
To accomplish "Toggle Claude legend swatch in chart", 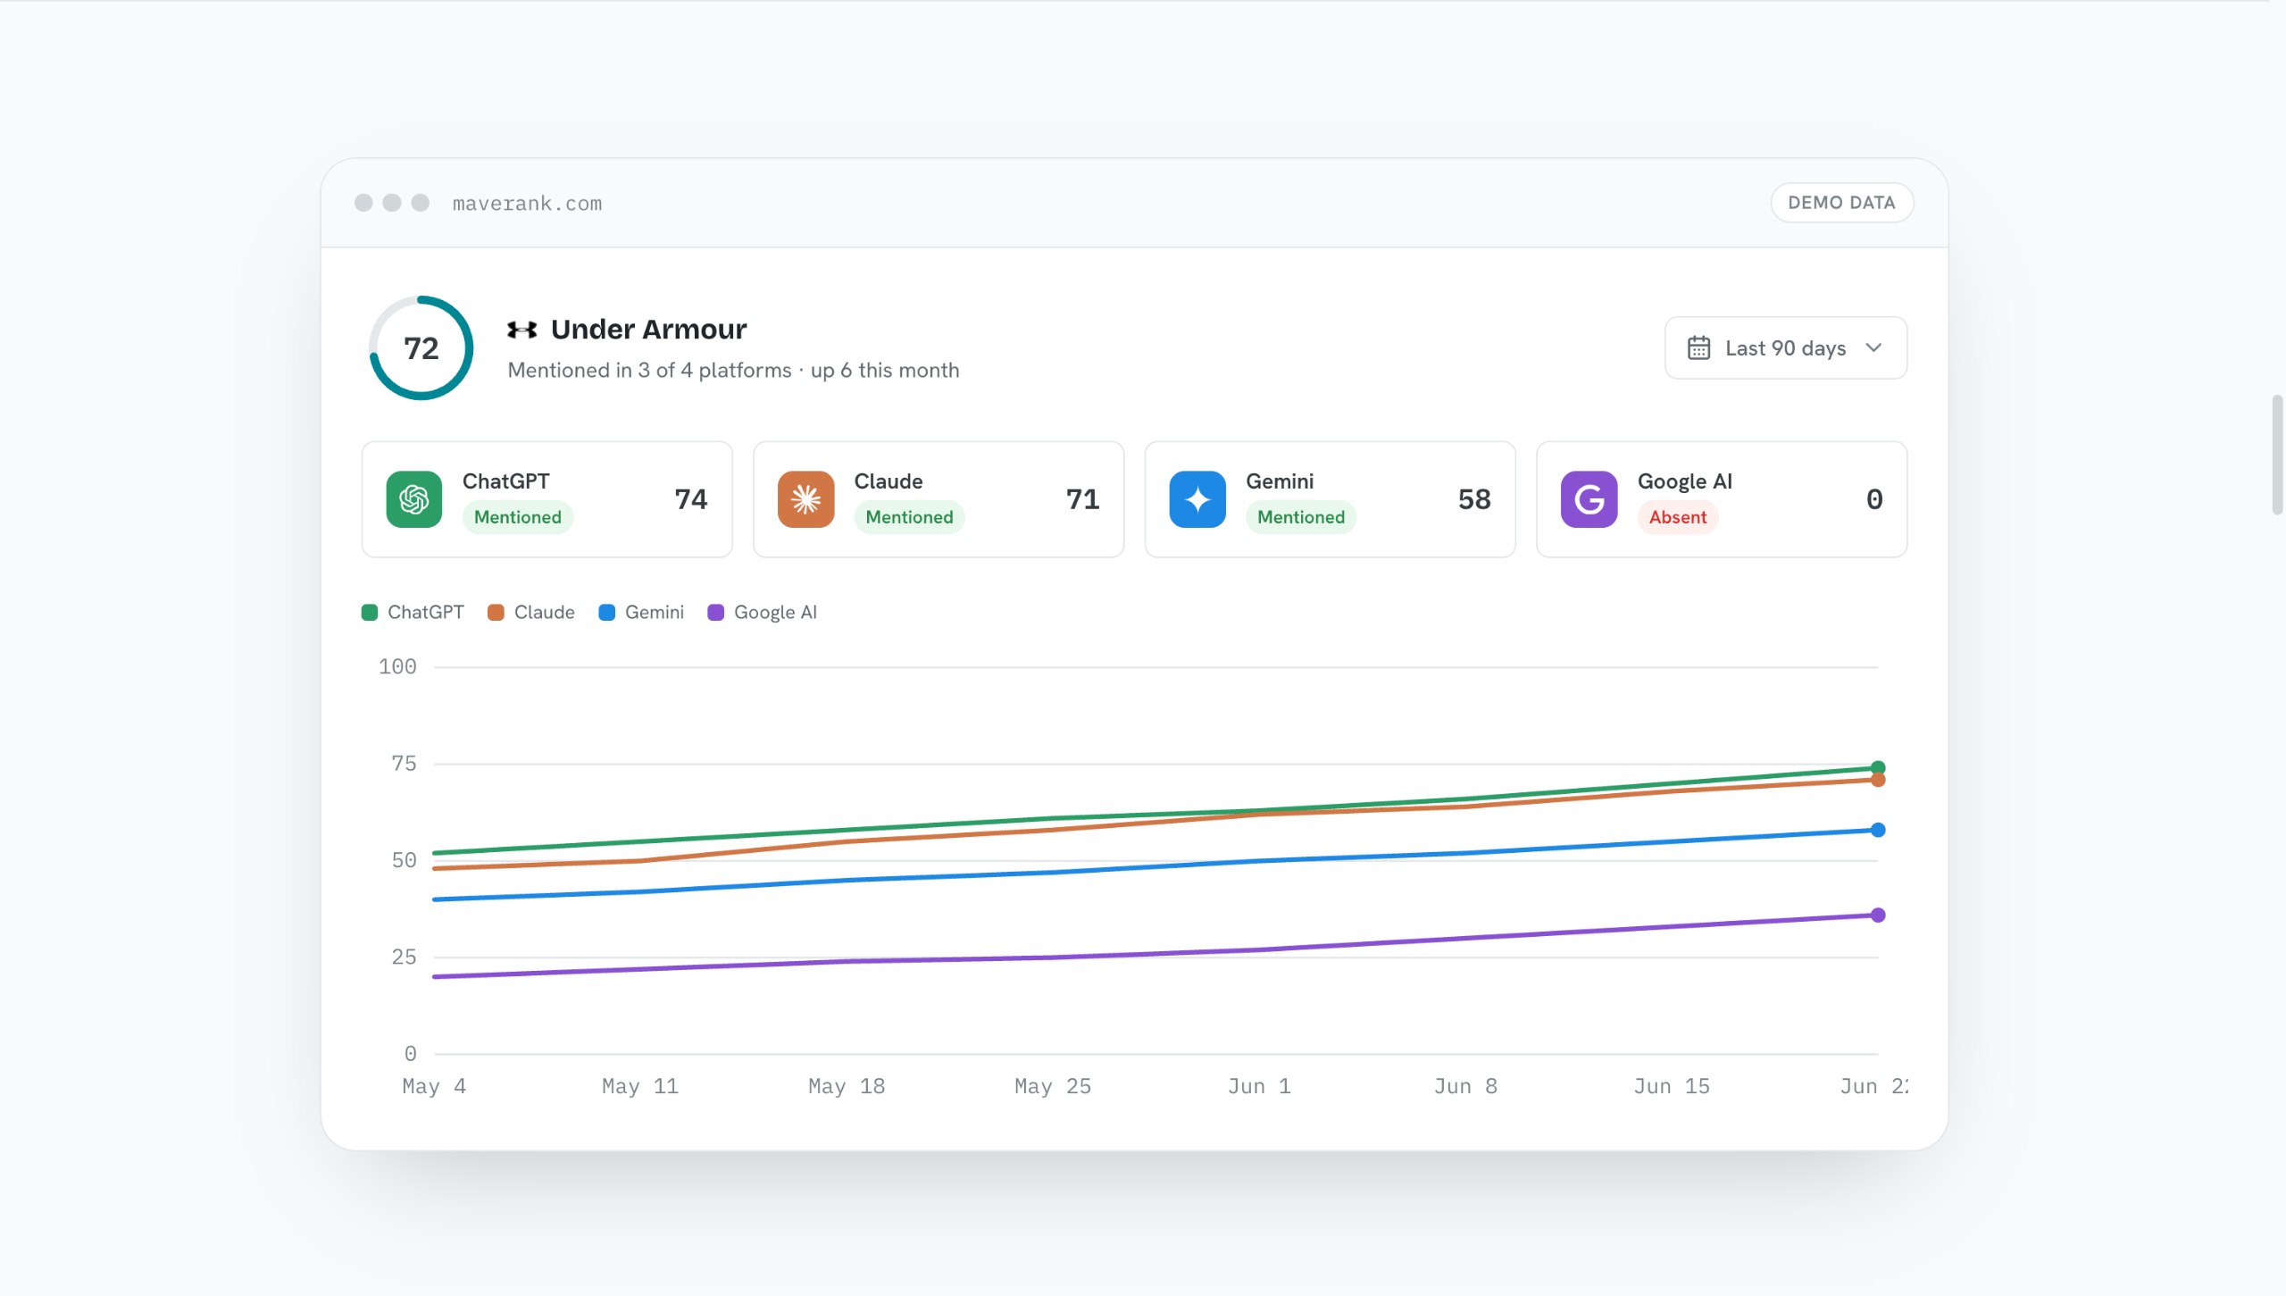I will point(496,612).
